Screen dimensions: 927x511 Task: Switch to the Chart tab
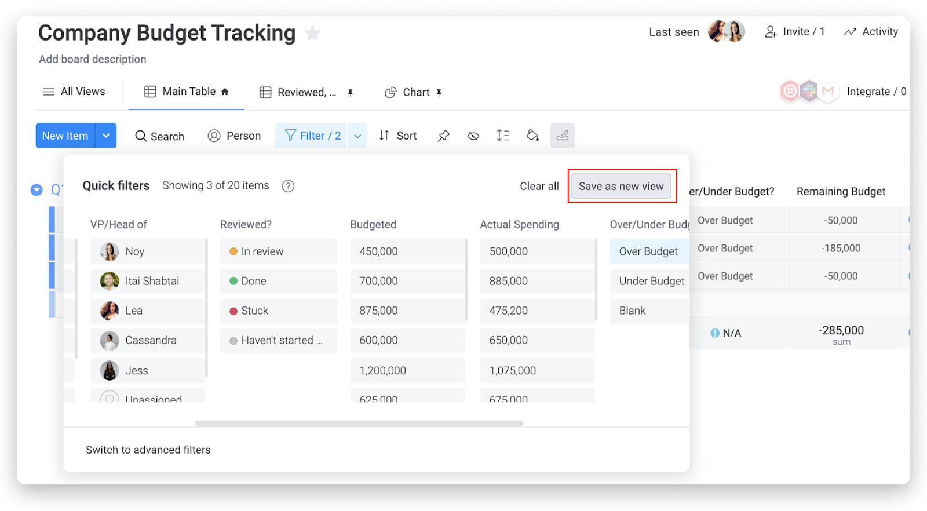pos(413,93)
